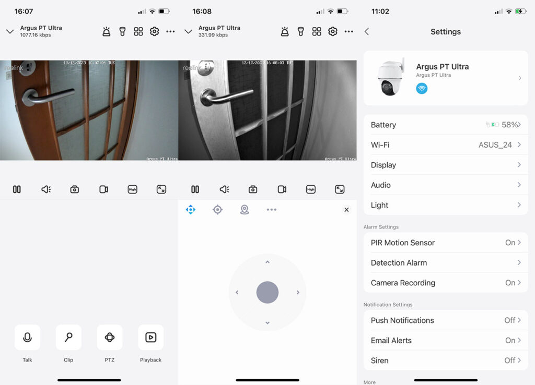Open multi-view grid icon in middle screen header
Screen dimensions: 535x385
pyautogui.click(x=317, y=32)
